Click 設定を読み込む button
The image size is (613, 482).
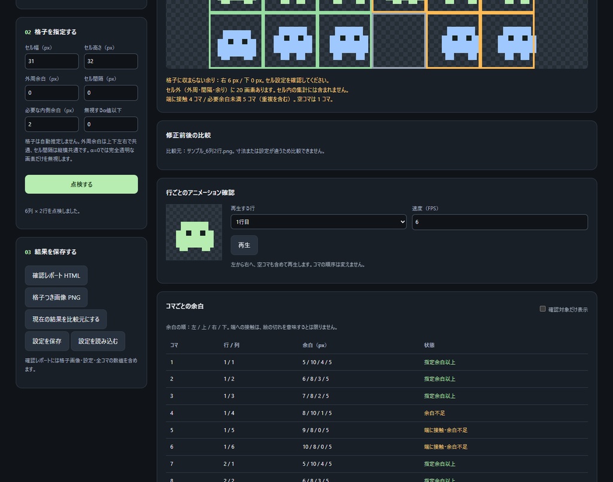coord(98,341)
